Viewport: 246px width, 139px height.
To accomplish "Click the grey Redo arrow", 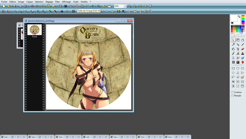I will pyautogui.click(x=37, y=6).
